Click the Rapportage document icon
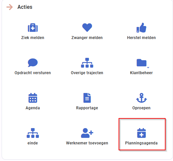The width and height of the screenshot is (173, 161). pos(87,98)
